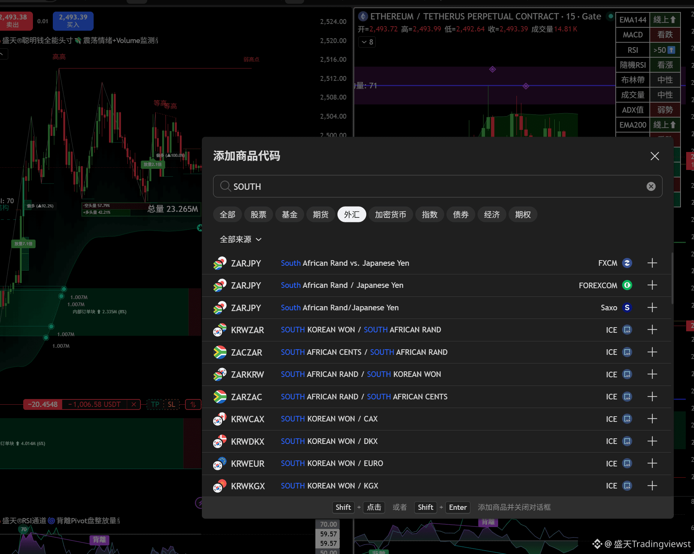
Task: Add KRWKGX symbol with plus icon
Action: point(652,486)
